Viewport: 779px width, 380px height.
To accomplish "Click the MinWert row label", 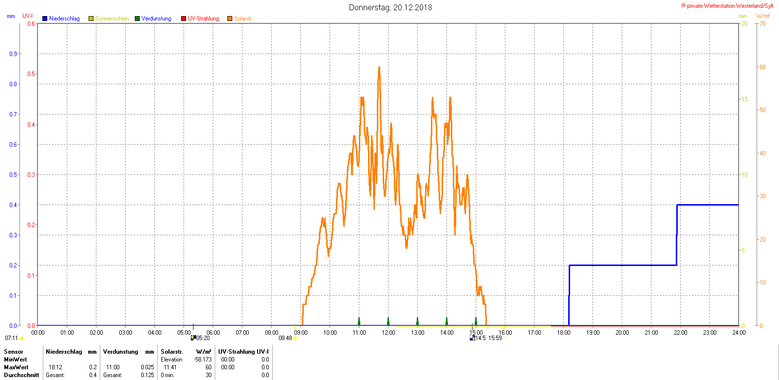I will pyautogui.click(x=16, y=360).
